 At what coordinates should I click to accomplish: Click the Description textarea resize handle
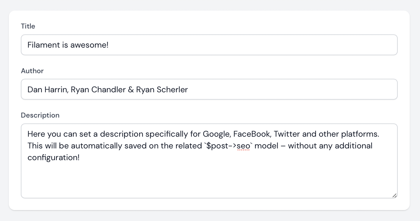click(x=394, y=195)
